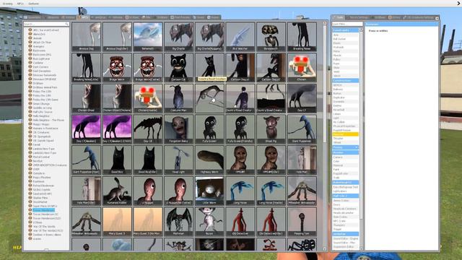Spawn the Big Charlie NPC thumbnail
This screenshot has width=462, height=260.
coord(178,37)
